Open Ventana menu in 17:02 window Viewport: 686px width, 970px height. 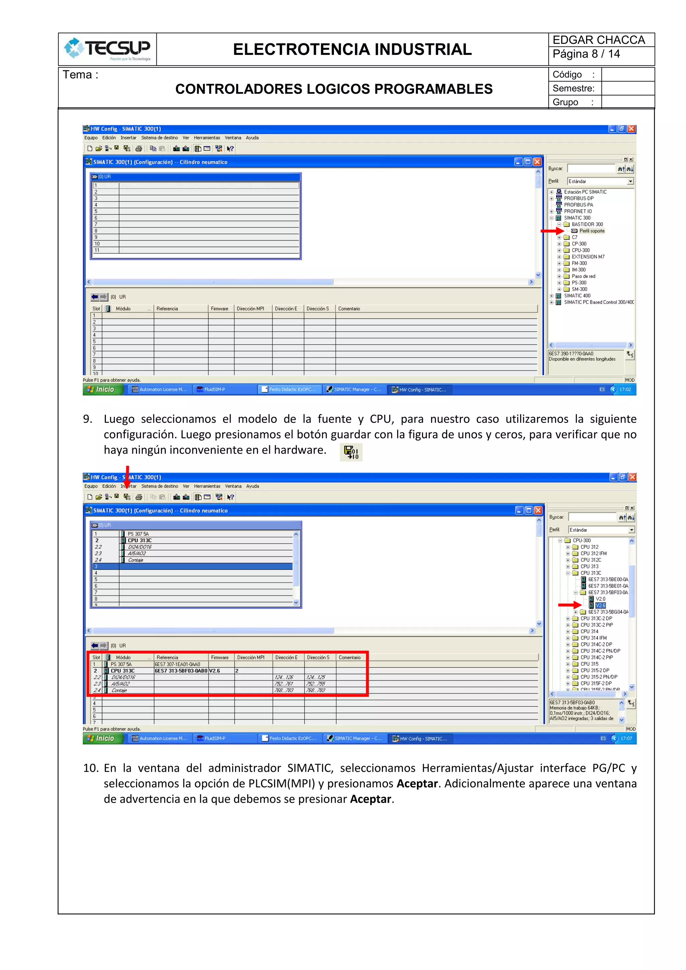tap(233, 138)
